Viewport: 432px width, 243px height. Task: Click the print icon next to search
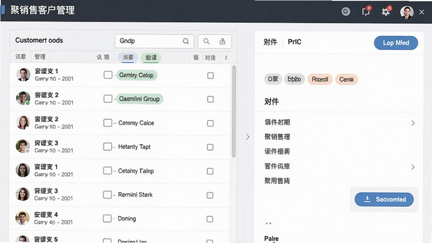click(222, 42)
